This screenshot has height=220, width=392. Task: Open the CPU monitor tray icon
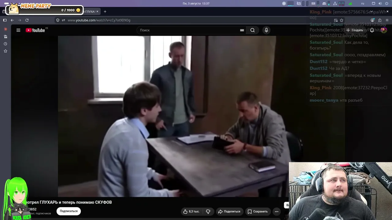(x=284, y=3)
